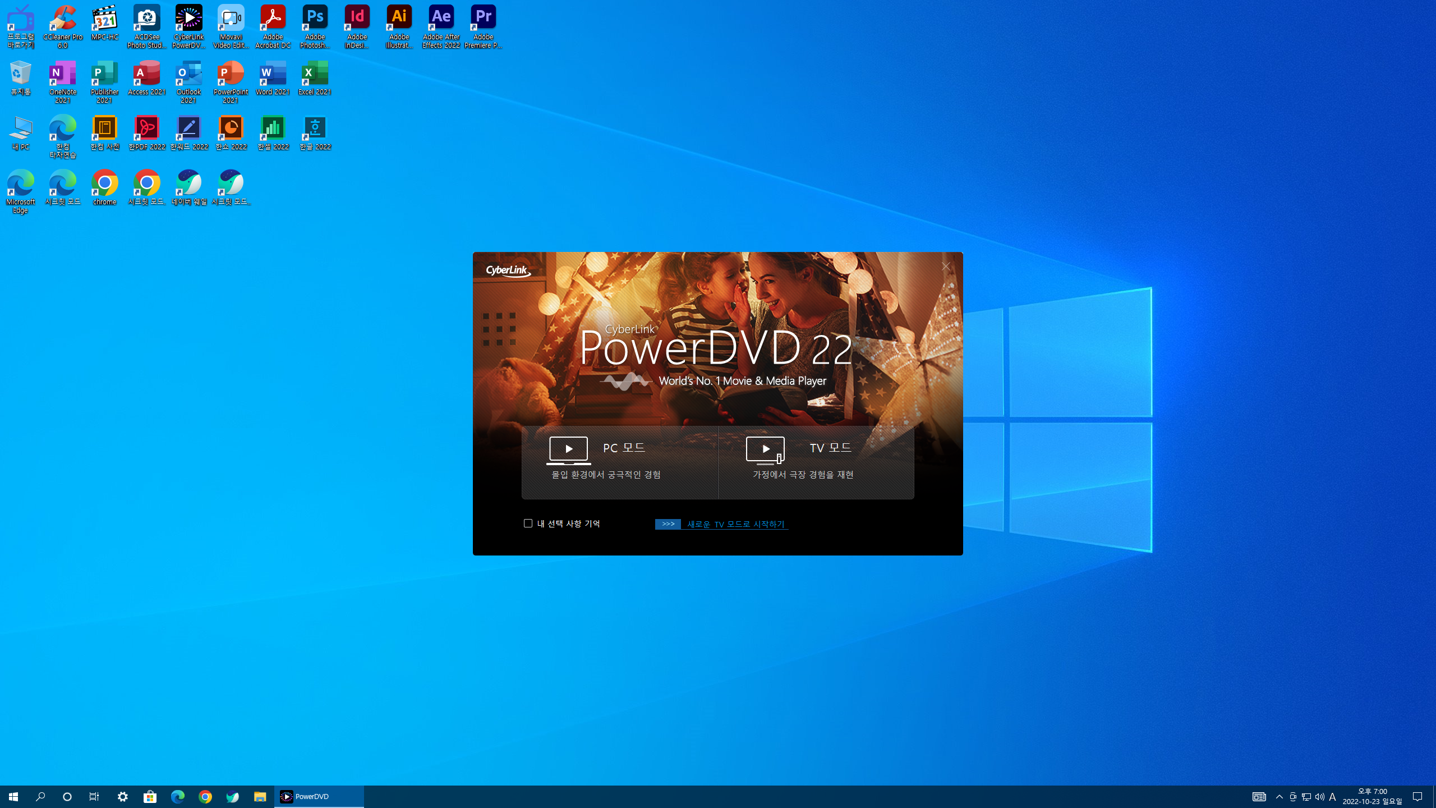1436x808 pixels.
Task: Close the PowerDVD splash dialog
Action: click(946, 267)
